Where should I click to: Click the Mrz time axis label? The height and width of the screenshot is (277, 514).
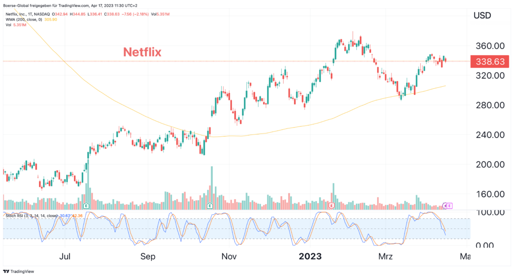coord(385,256)
